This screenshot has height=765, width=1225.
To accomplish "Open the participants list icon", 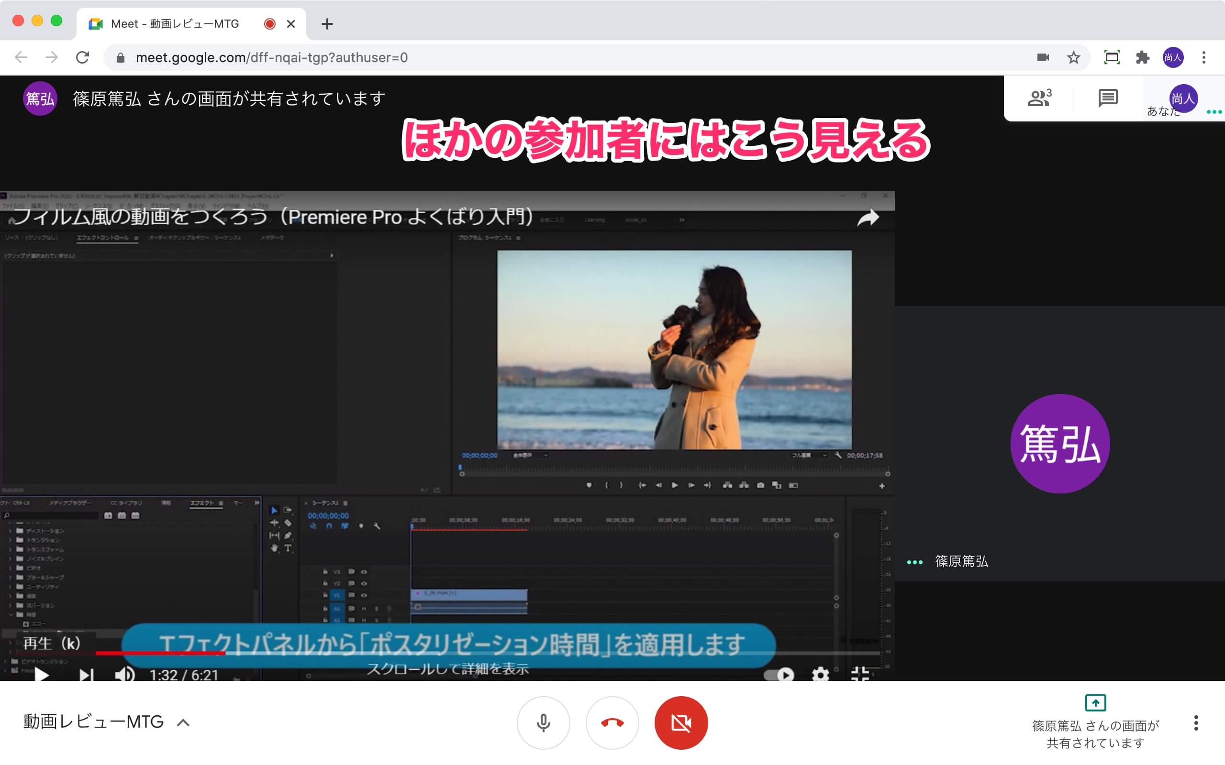I will click(1040, 98).
